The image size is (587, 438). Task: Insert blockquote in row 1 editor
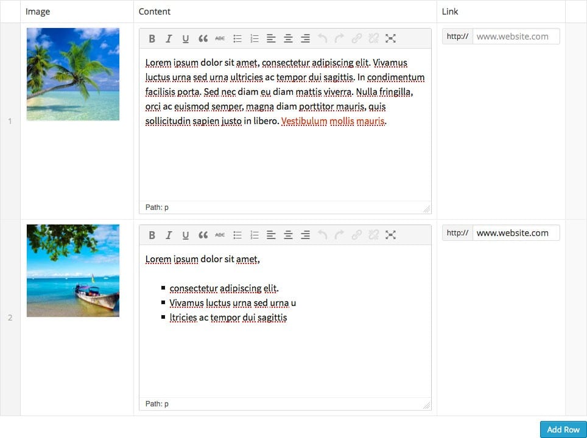[203, 38]
